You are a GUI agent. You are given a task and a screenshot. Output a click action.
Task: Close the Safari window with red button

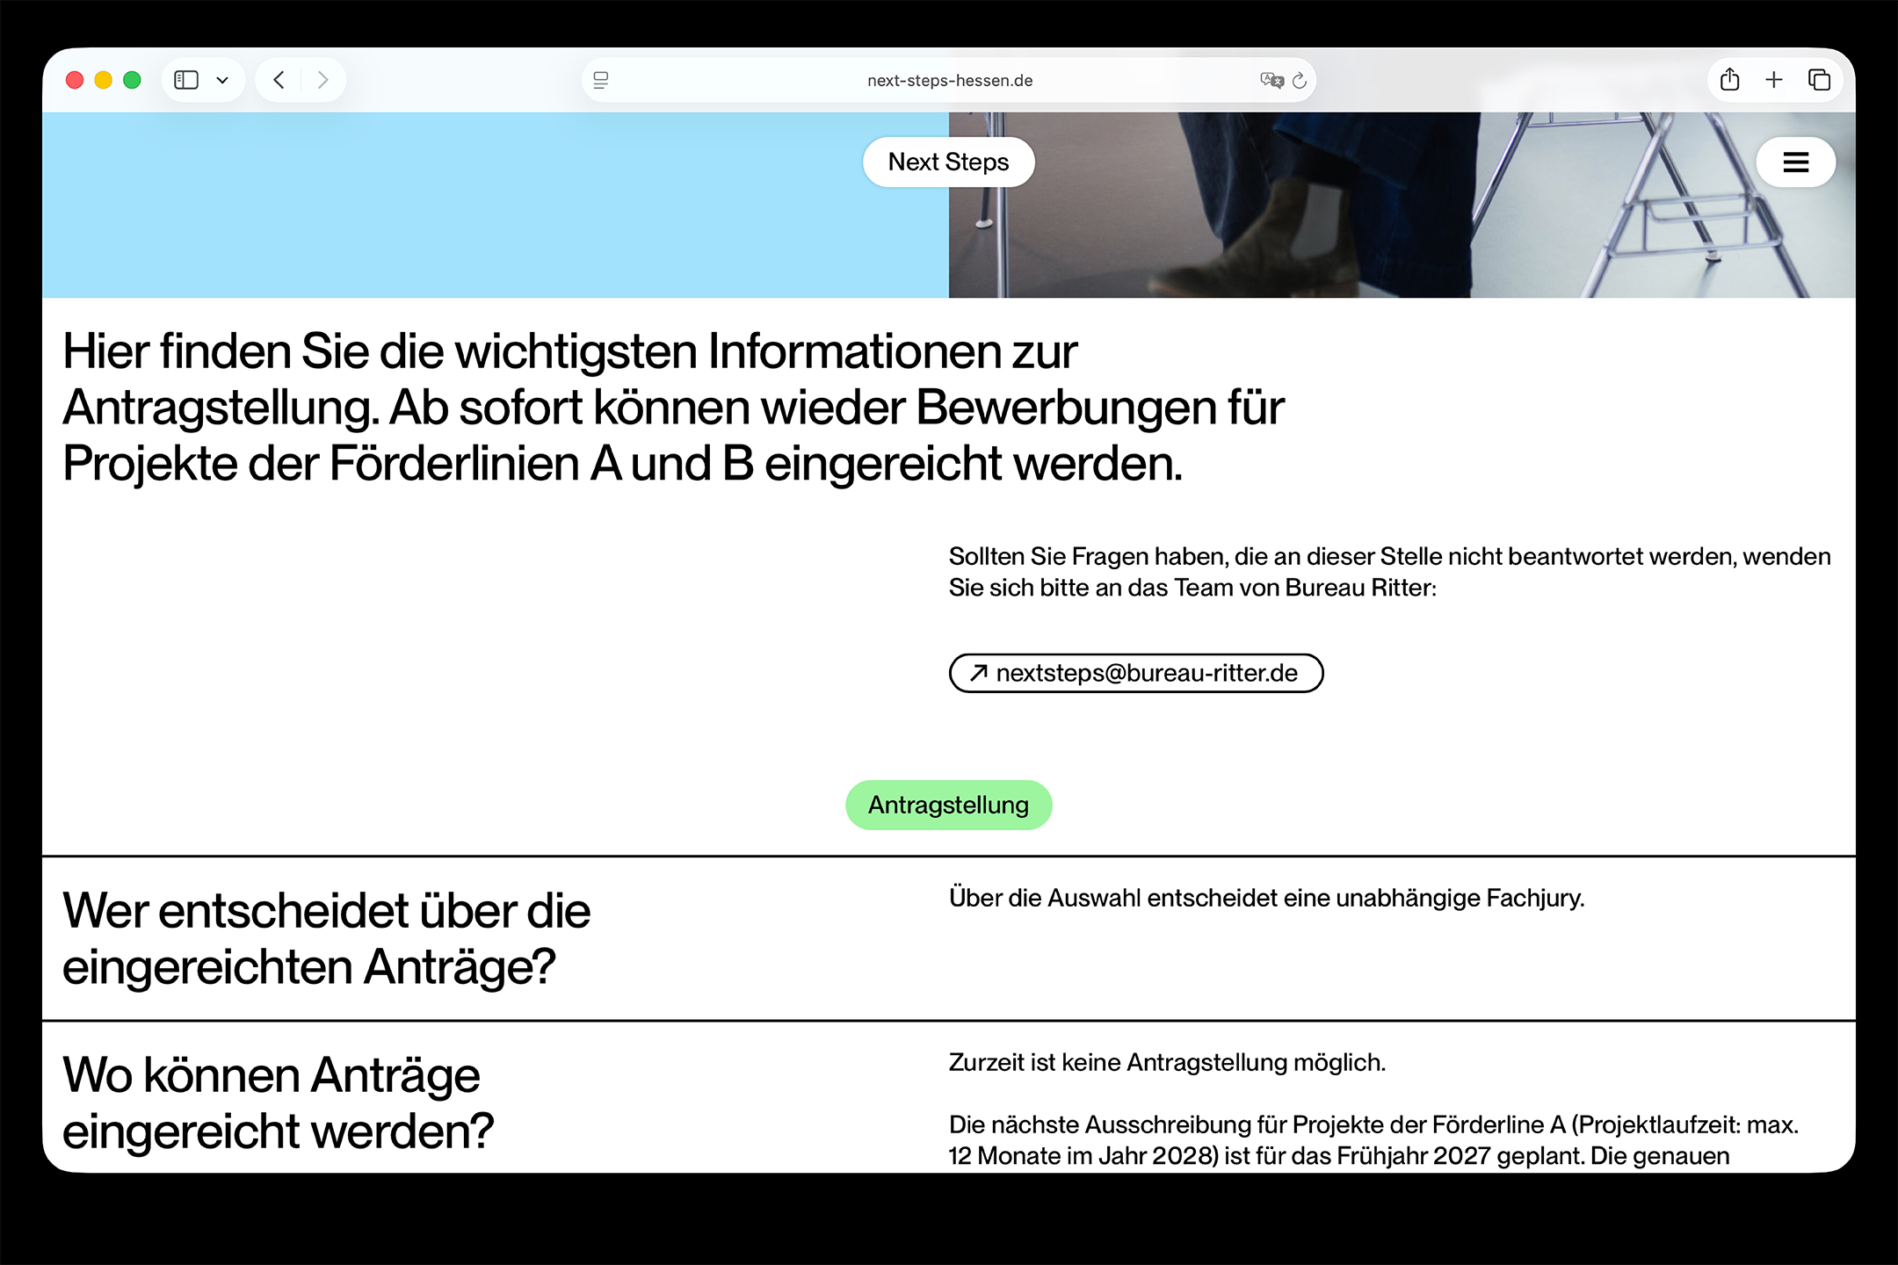tap(75, 80)
